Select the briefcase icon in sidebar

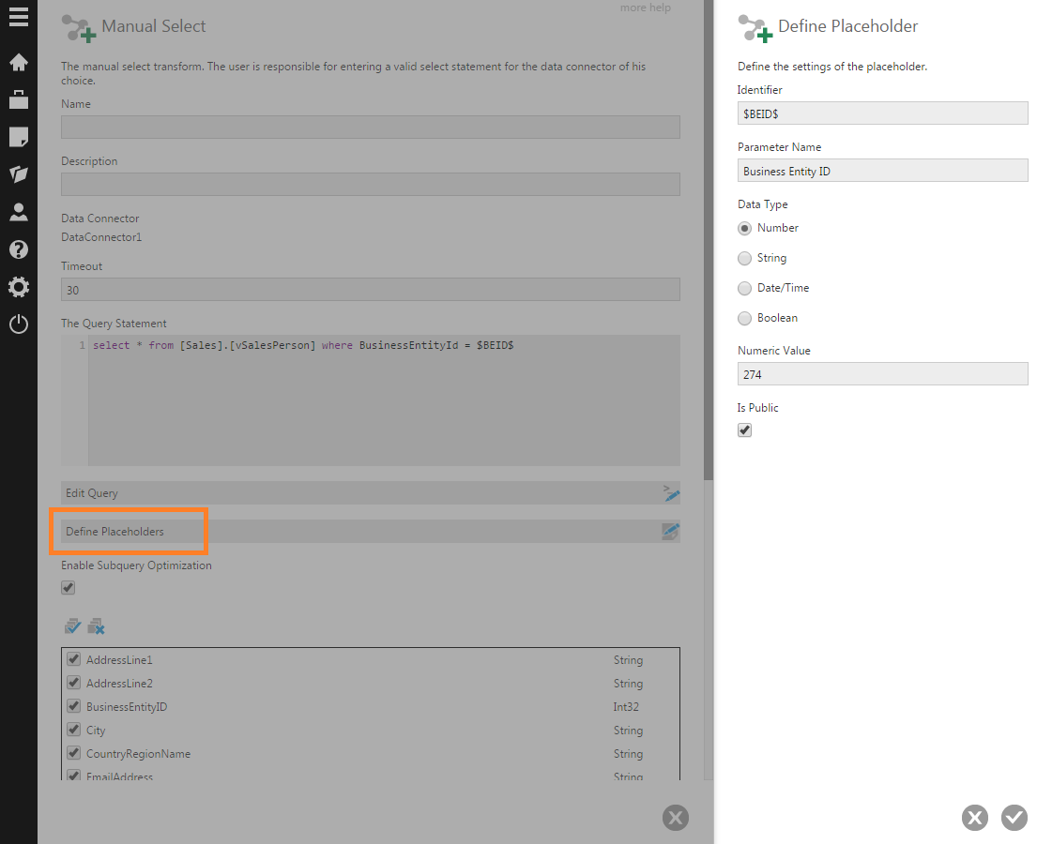18,99
